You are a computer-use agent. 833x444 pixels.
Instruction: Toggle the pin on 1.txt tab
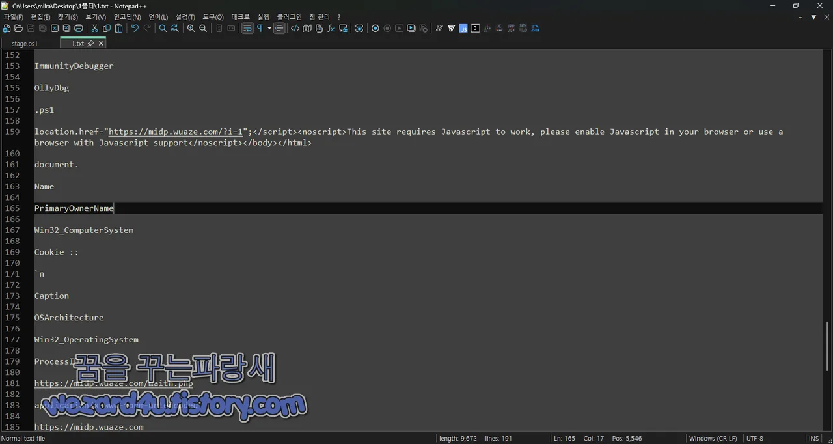[90, 44]
